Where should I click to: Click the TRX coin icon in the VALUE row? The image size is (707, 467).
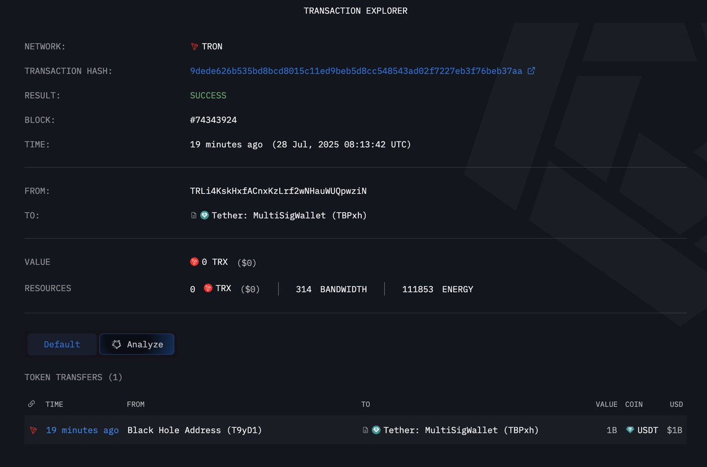pyautogui.click(x=194, y=261)
